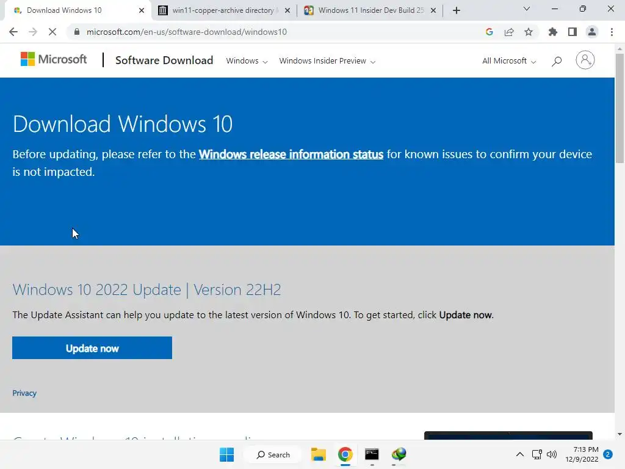625x469 pixels.
Task: Click the address bar URL
Action: tap(187, 32)
